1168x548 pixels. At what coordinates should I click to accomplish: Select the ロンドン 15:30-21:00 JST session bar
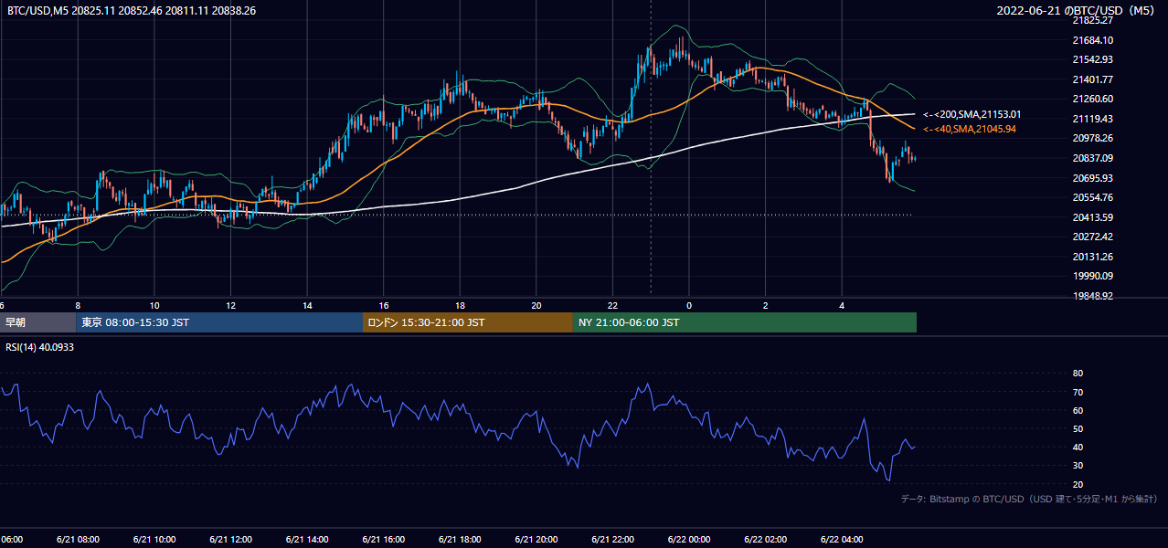pyautogui.click(x=468, y=322)
